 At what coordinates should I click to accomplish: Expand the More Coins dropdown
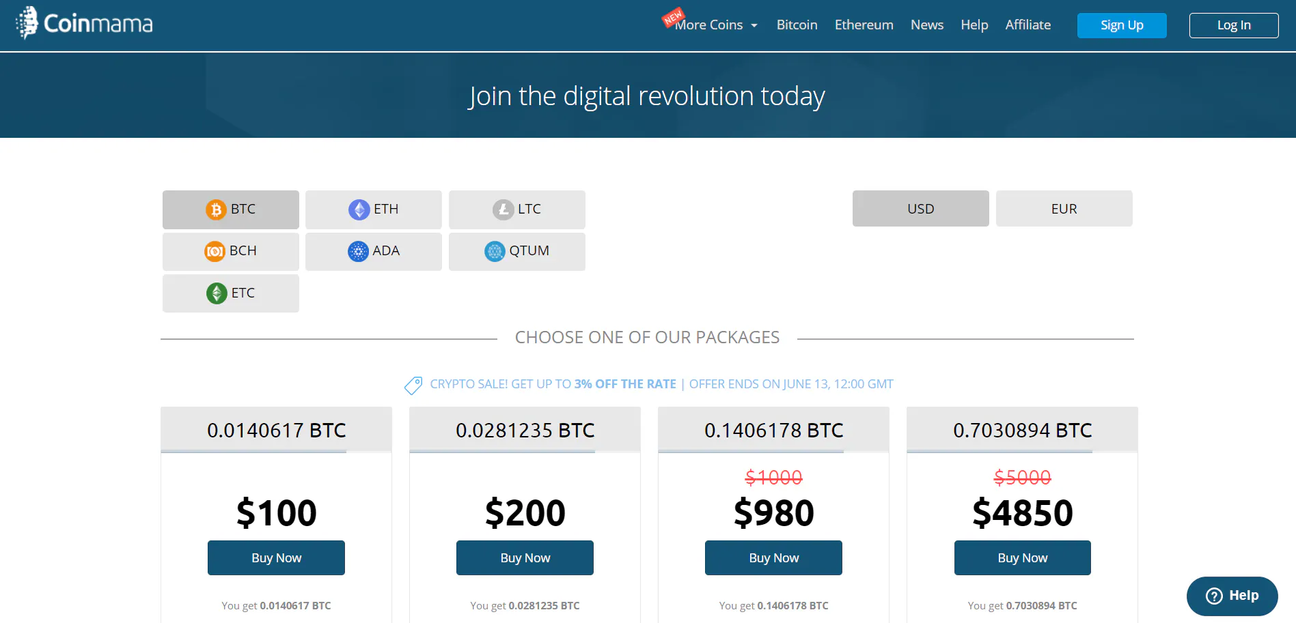(x=715, y=25)
